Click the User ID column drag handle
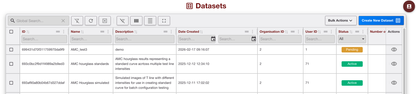Image resolution: width=416 pixels, height=94 pixels. (x=326, y=32)
